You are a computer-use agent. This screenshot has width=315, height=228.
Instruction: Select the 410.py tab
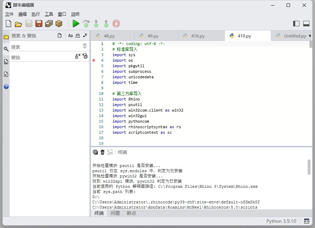(x=248, y=36)
